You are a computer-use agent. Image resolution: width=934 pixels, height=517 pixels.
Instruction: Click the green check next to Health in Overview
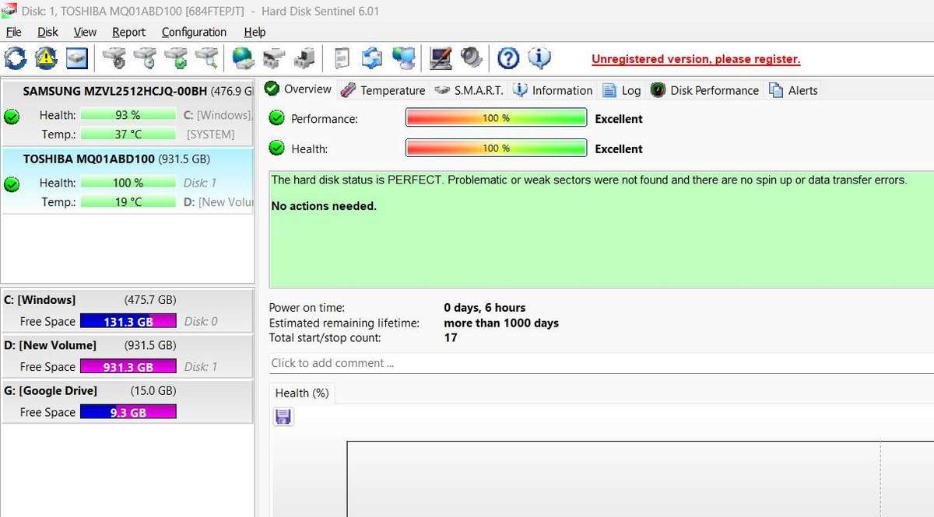coord(276,148)
